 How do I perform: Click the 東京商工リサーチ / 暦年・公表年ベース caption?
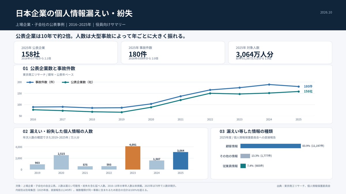(x=48, y=75)
